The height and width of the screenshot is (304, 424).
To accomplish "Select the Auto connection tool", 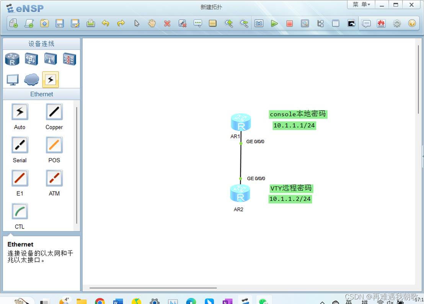I will [x=20, y=111].
